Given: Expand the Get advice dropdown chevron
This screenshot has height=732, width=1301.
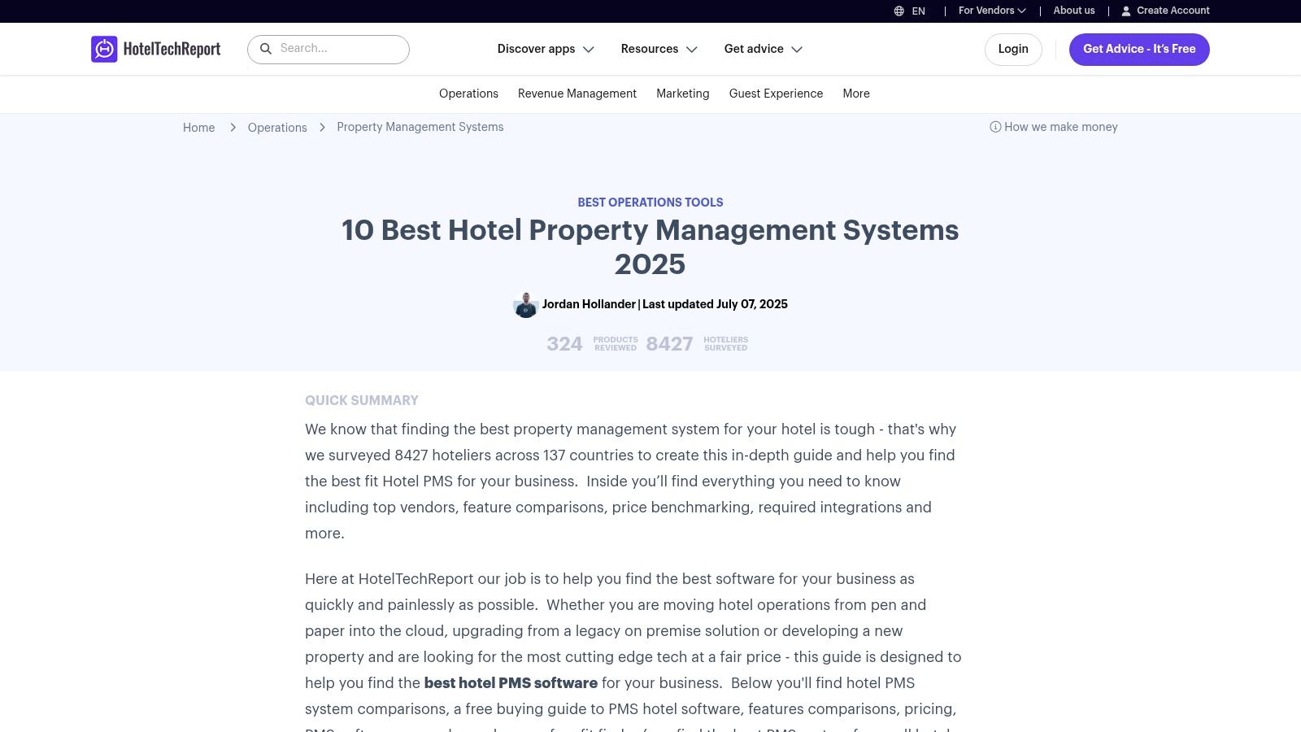Looking at the screenshot, I should click(x=797, y=50).
